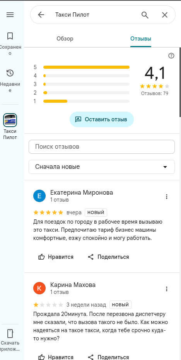
Task: Open options menu for Карина Махова's review
Action: 167,289
